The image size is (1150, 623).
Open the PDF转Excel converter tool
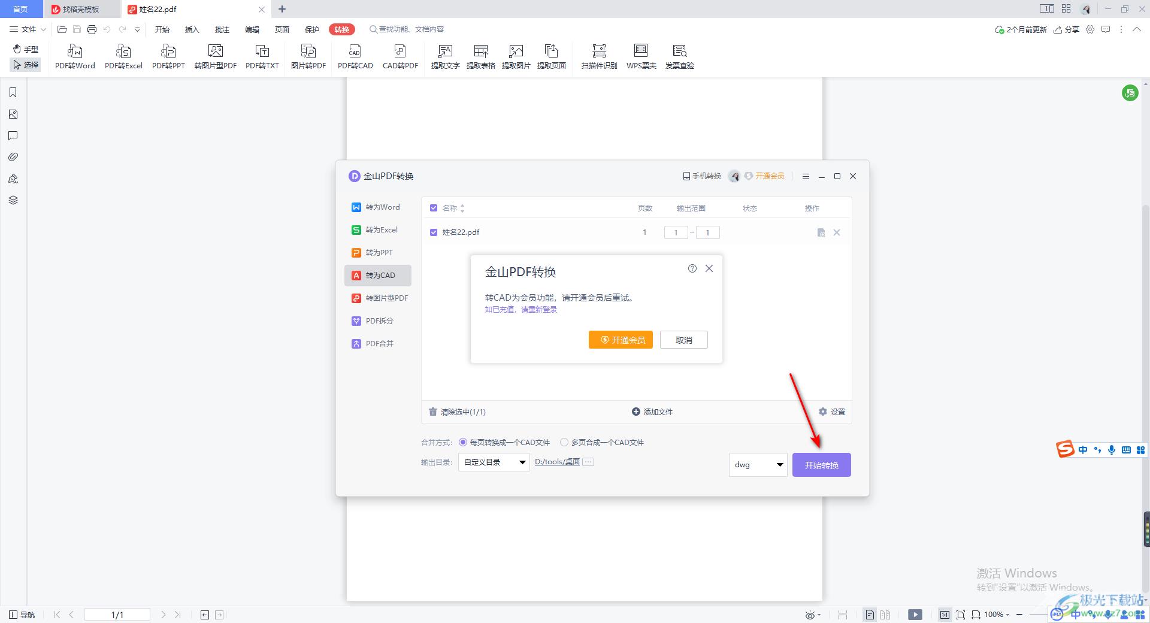click(x=123, y=57)
